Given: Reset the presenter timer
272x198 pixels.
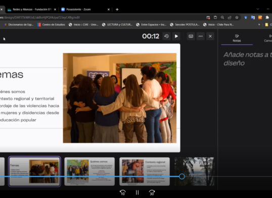Looking at the screenshot, I should (166, 36).
